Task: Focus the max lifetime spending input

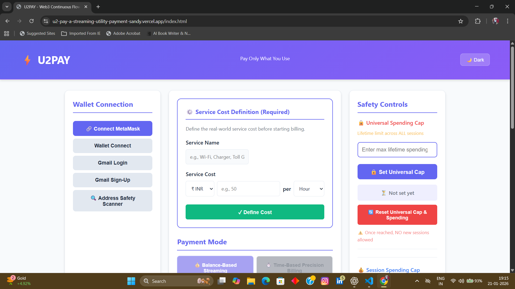Action: coord(397,150)
